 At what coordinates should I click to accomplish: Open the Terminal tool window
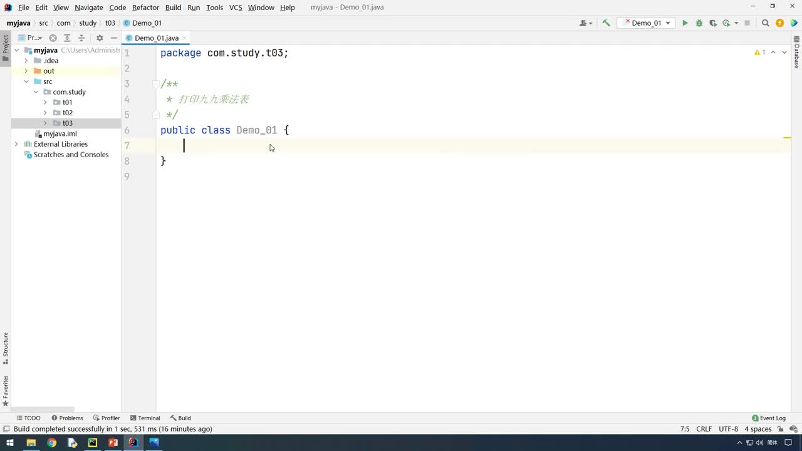click(145, 418)
